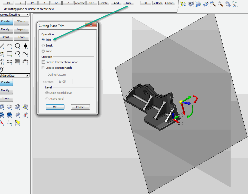This screenshot has height=194, width=248.
Task: Expand the Circle tool flyout arrow
Action: (20, 48)
